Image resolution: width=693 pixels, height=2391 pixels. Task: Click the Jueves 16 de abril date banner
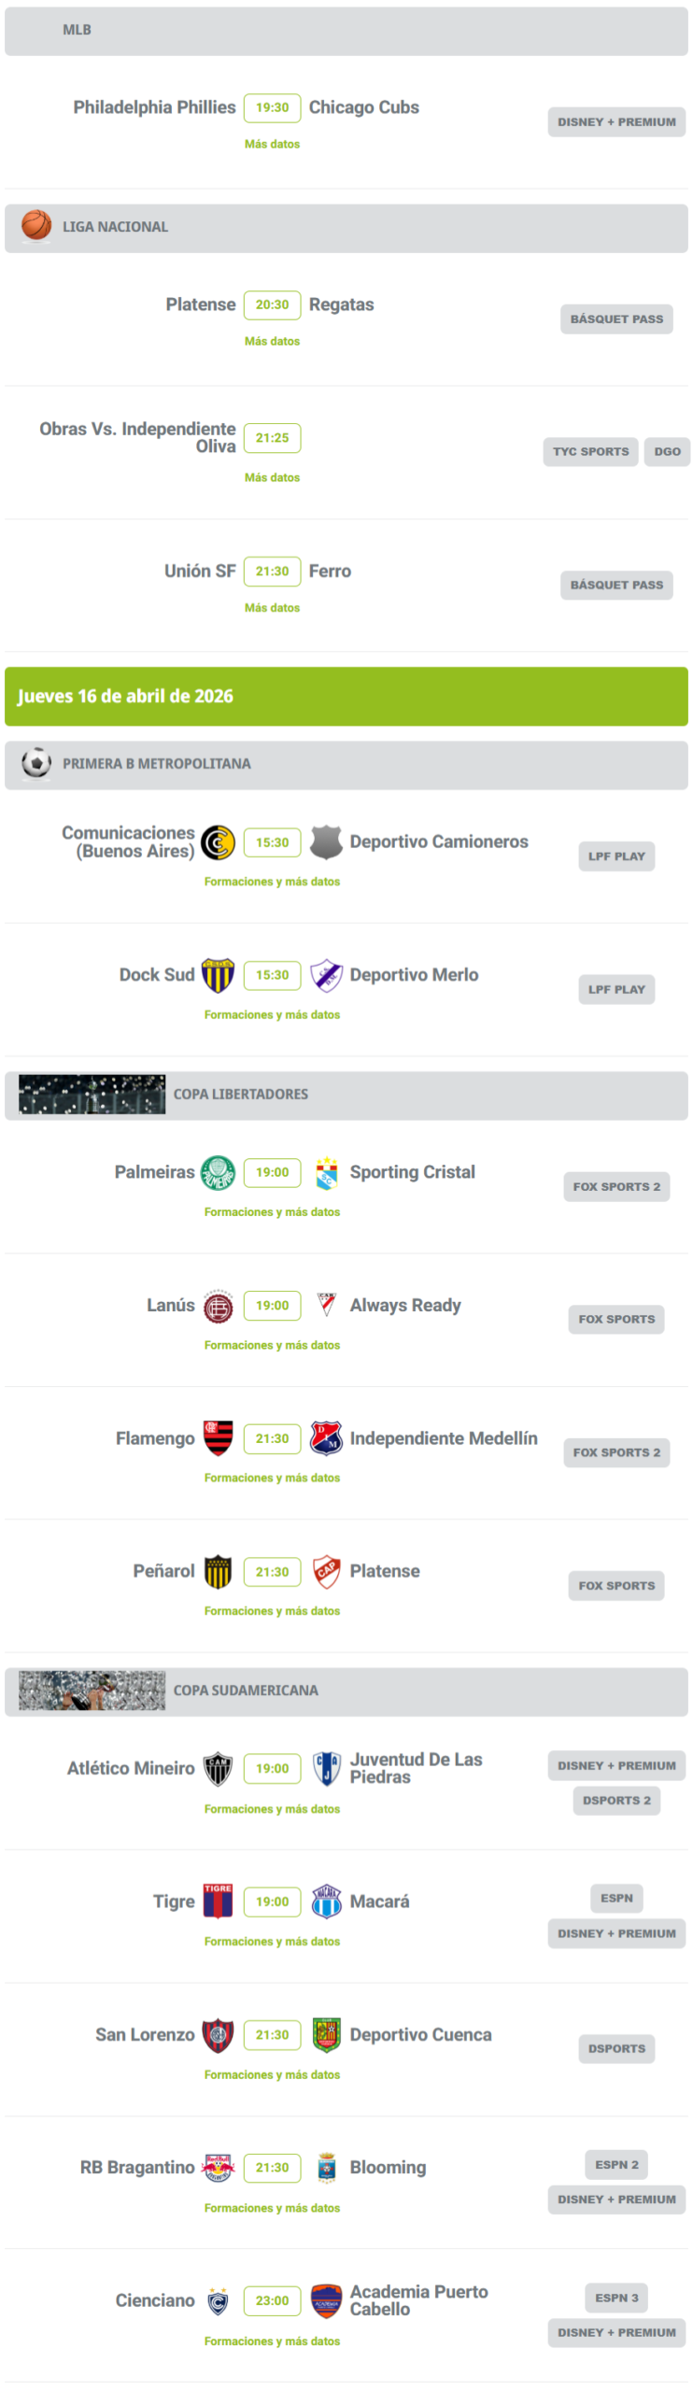coord(346,696)
